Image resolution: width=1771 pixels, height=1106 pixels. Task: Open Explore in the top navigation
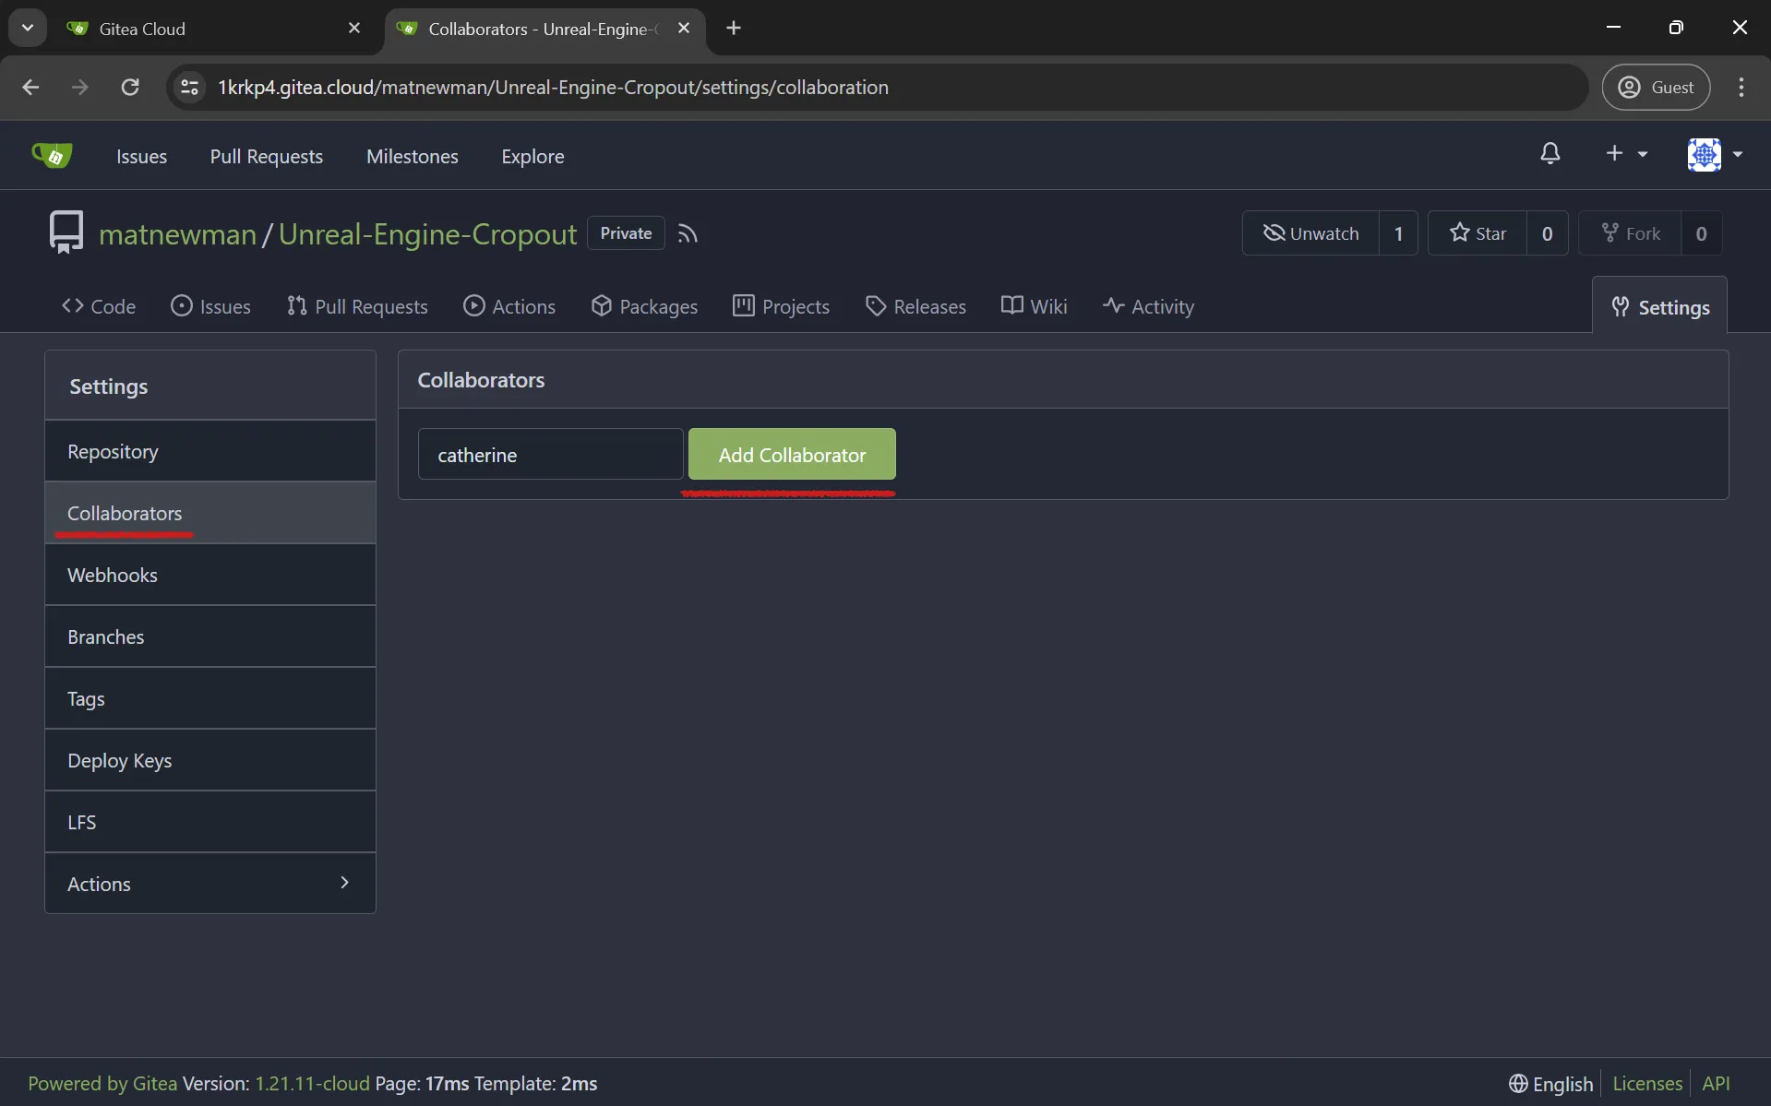click(532, 156)
